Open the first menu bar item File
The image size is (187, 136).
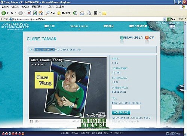pos(5,7)
